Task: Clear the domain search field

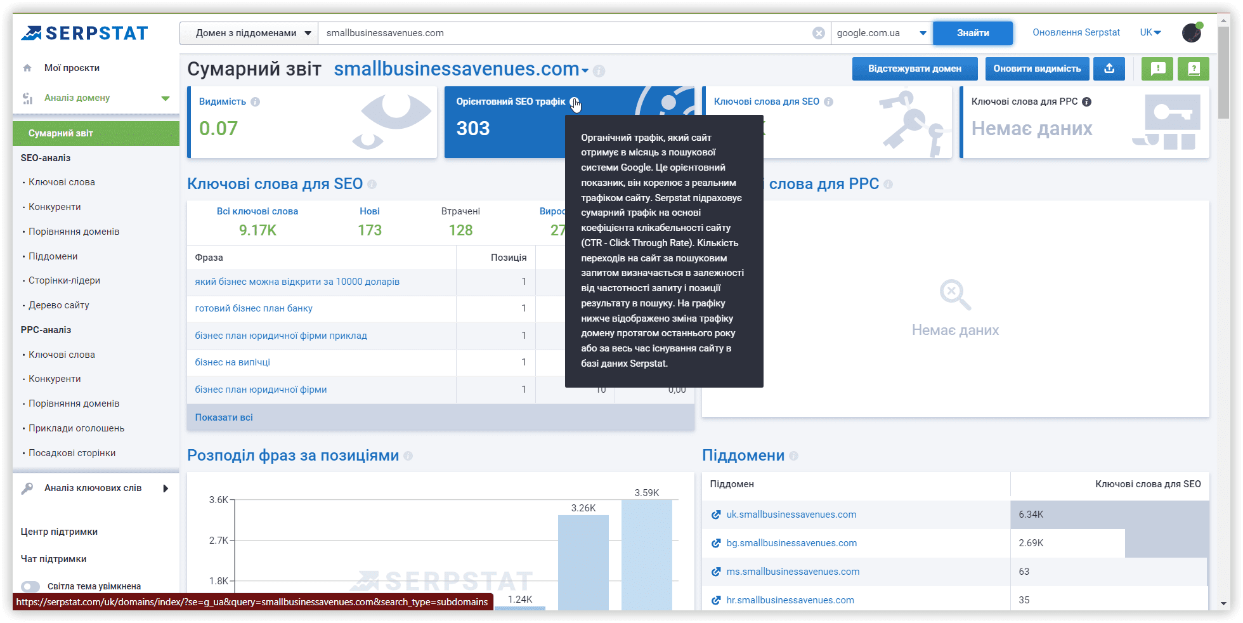Action: pyautogui.click(x=819, y=33)
